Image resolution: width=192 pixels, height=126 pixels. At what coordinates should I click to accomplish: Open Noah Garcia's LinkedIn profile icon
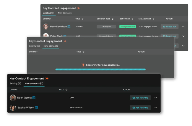click(x=34, y=98)
